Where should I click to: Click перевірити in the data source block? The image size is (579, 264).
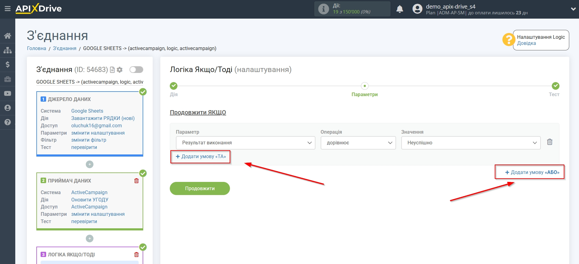point(84,147)
